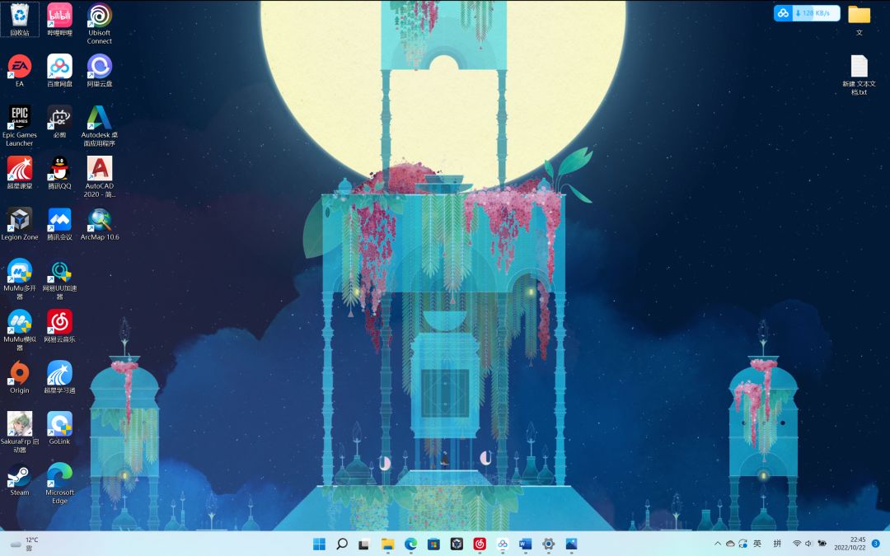Toggle the 英 input language indicator
This screenshot has width=890, height=556.
(x=757, y=544)
